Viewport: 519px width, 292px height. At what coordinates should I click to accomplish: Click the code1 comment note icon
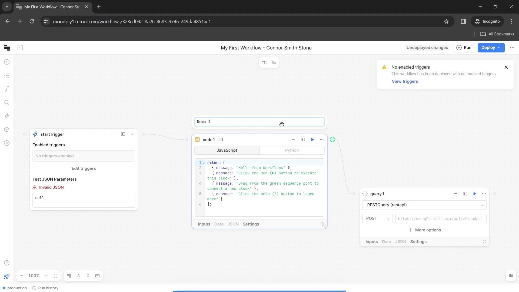click(221, 140)
